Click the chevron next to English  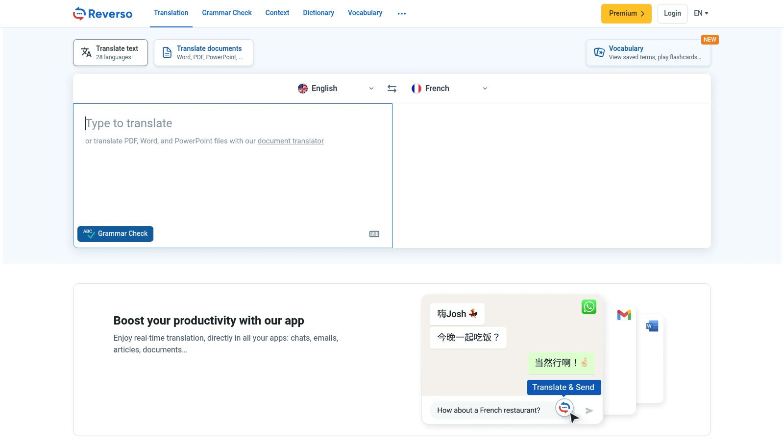(371, 89)
